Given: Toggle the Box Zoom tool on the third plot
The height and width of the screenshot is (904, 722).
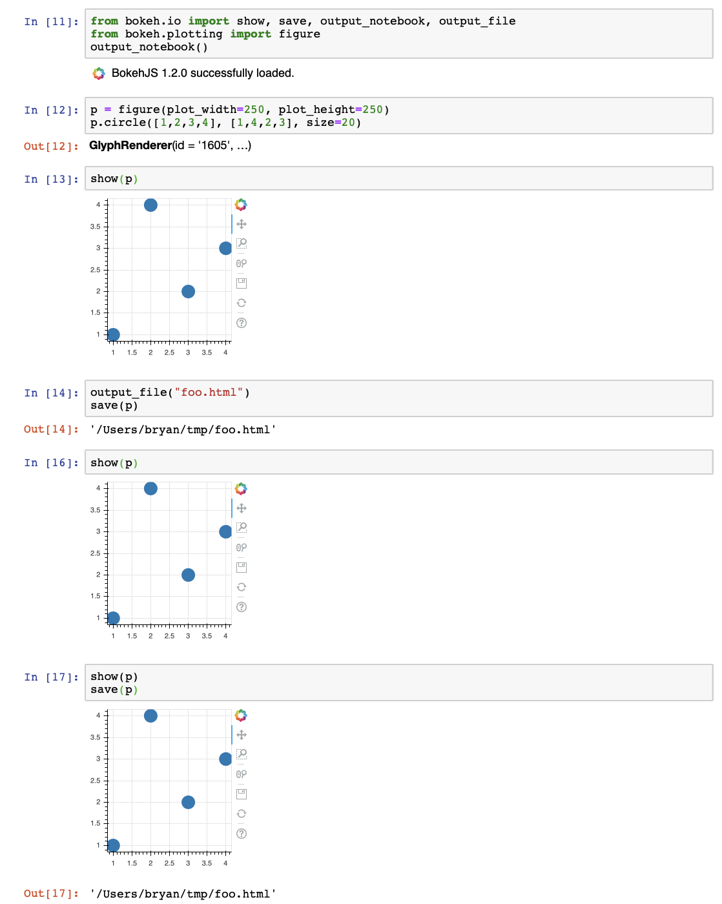Looking at the screenshot, I should 242,753.
